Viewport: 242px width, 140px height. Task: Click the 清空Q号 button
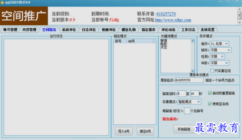click(145, 131)
